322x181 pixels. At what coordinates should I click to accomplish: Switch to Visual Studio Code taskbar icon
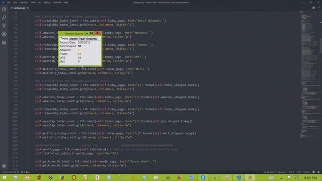pyautogui.click(x=238, y=177)
